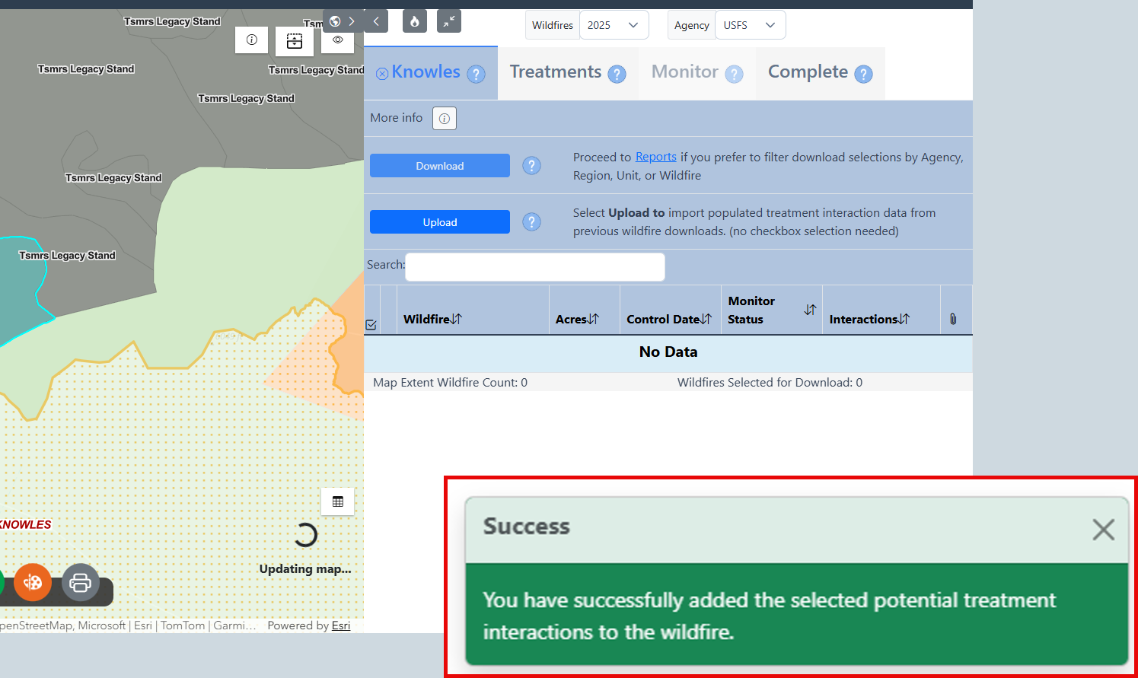
Task: Click the Success toast message body
Action: pos(796,615)
